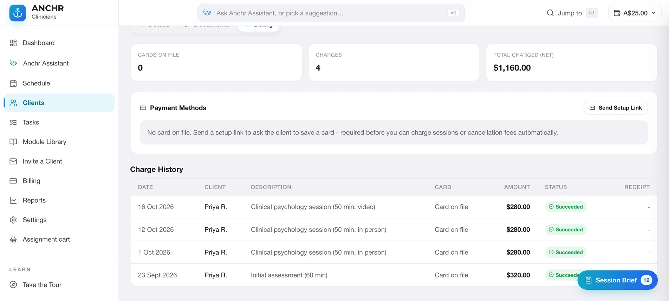Click the 16 Oct 2026 charge date
Image resolution: width=669 pixels, height=301 pixels.
(x=156, y=207)
